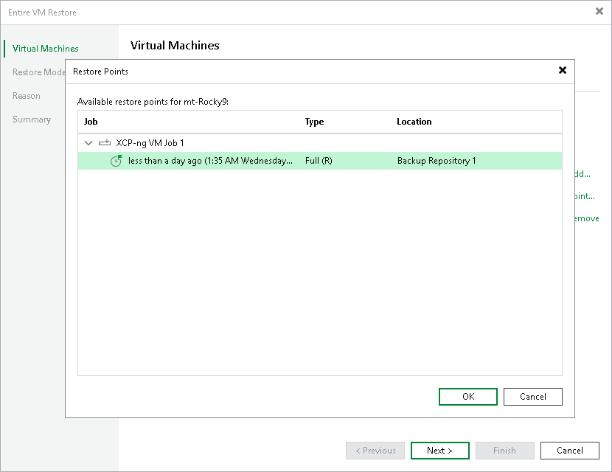Click Next in the Entire VM Restore wizard

pyautogui.click(x=440, y=451)
